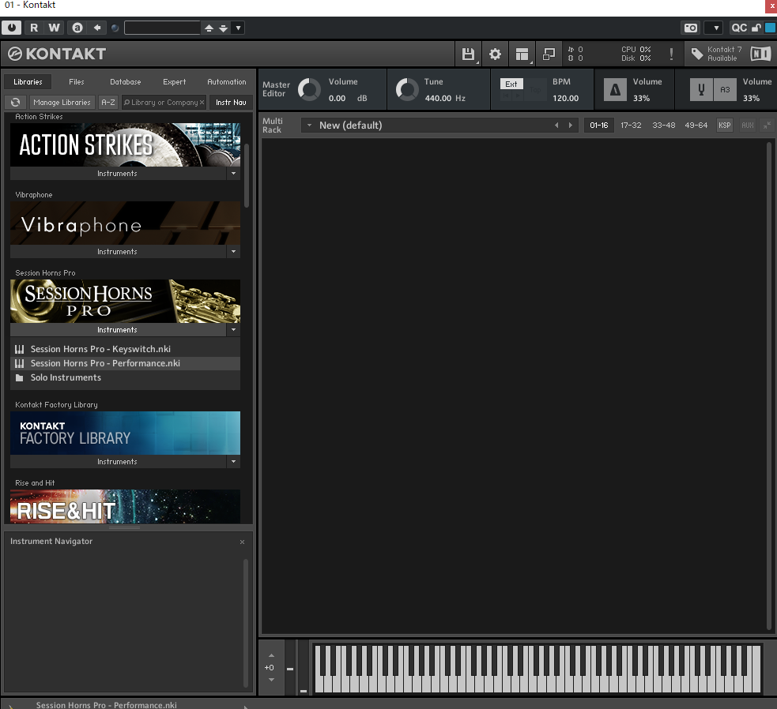The width and height of the screenshot is (777, 709).
Task: Expand the Action Strikes Instruments dropdown
Action: pos(233,173)
